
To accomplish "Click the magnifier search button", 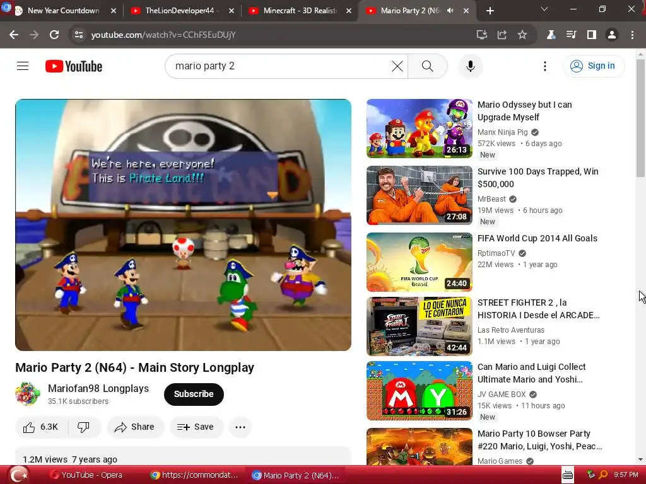I will point(427,66).
